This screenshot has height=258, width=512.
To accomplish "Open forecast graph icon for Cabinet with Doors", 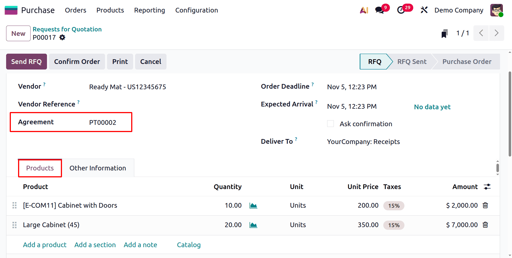I will [253, 205].
